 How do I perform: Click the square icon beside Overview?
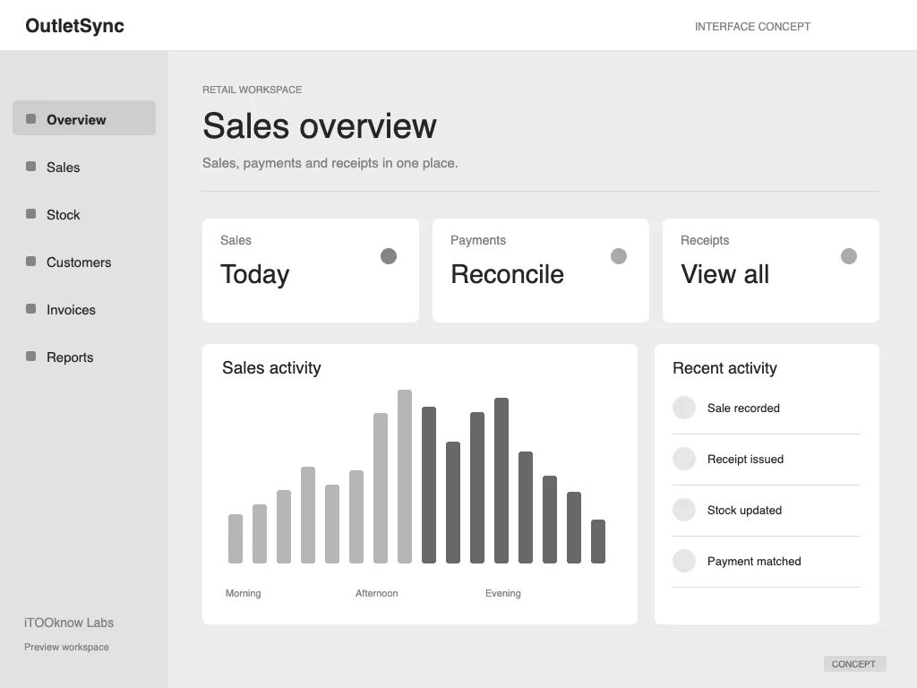[31, 119]
